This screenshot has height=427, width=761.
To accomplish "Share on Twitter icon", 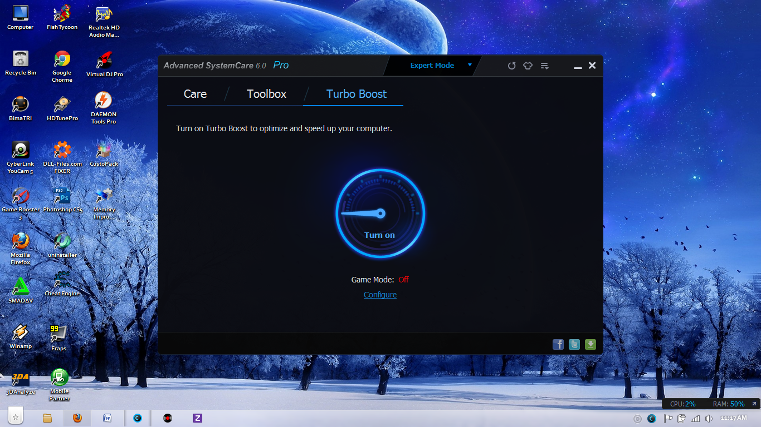I will (x=574, y=345).
